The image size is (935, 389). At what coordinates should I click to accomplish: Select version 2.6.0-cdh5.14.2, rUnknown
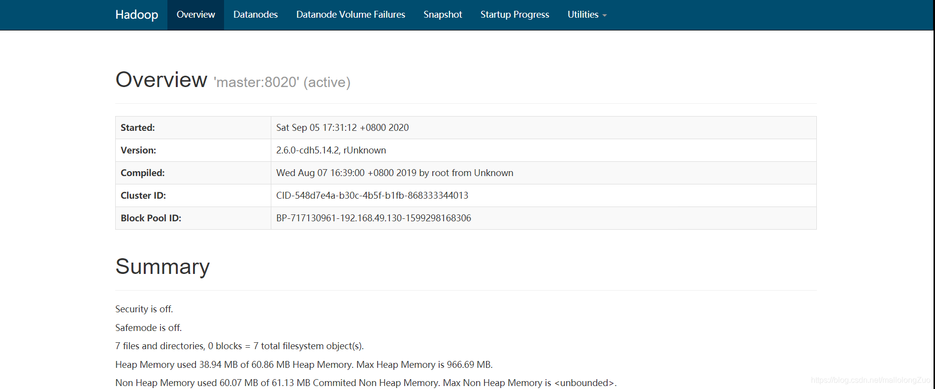click(x=331, y=150)
